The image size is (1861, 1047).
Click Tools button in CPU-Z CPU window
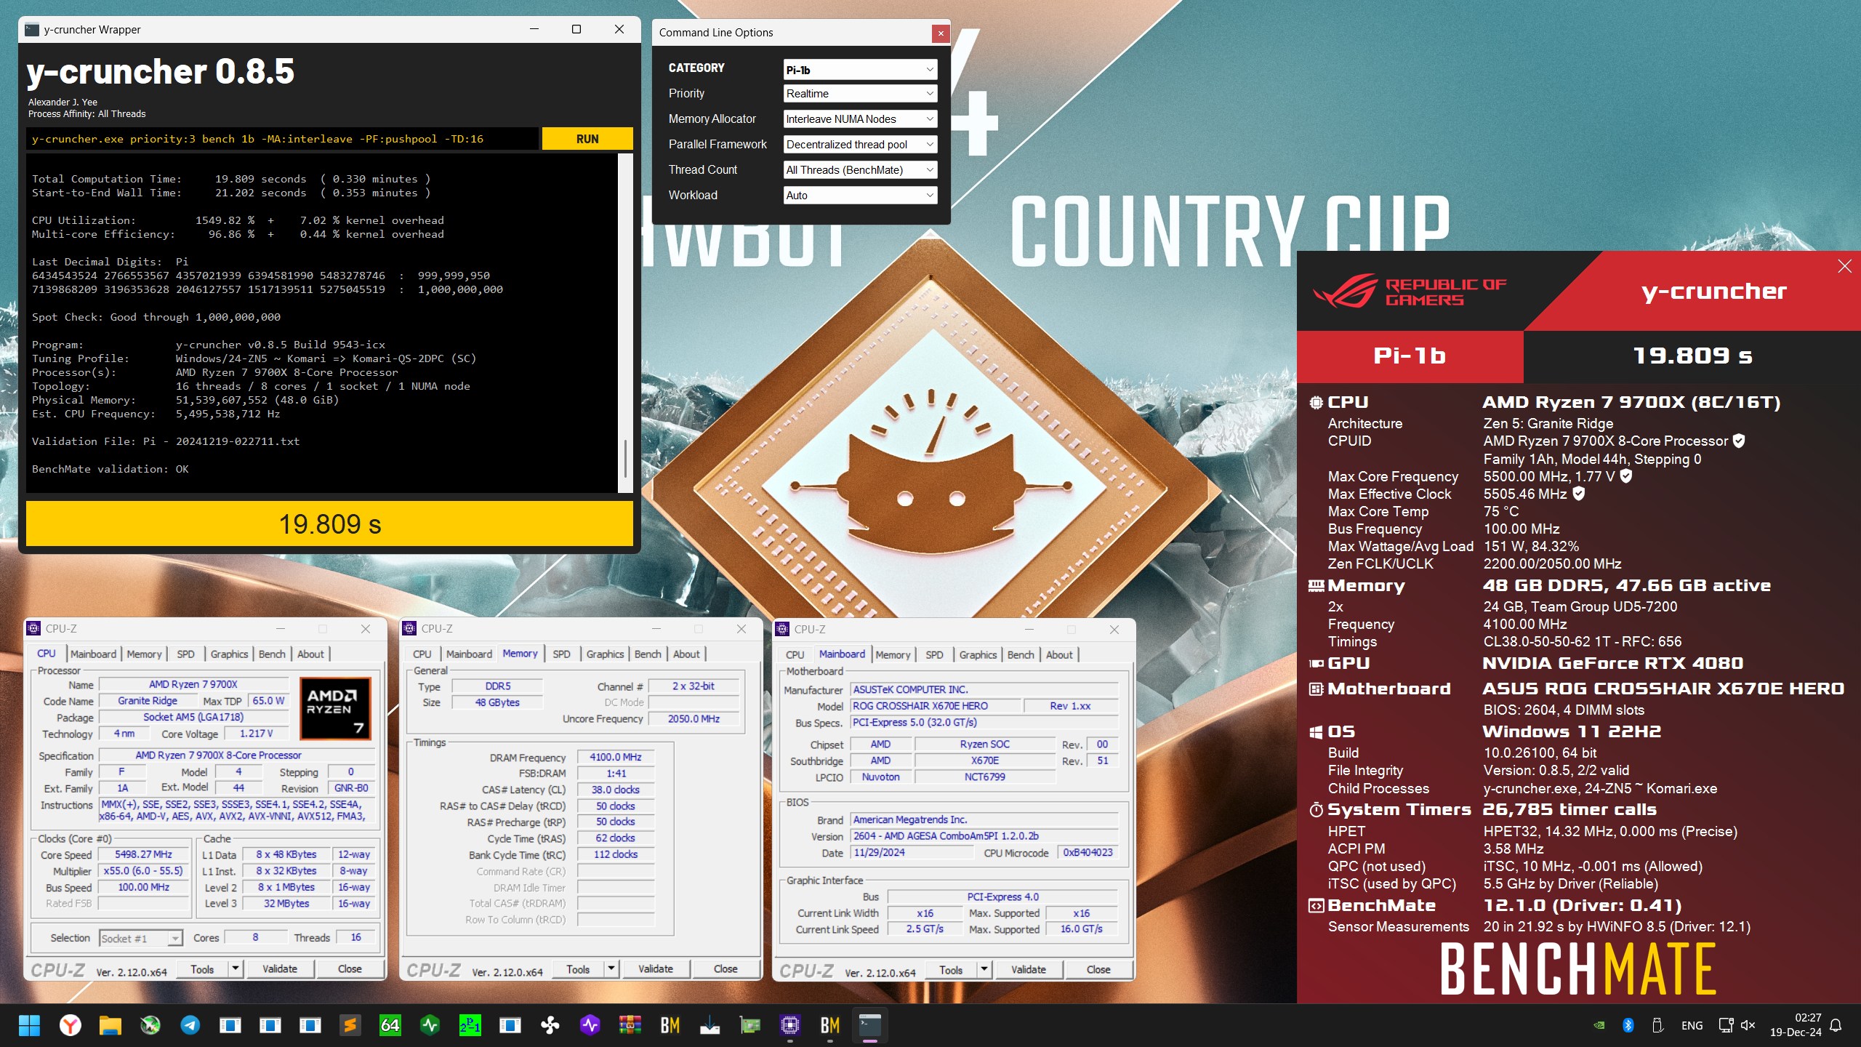202,968
